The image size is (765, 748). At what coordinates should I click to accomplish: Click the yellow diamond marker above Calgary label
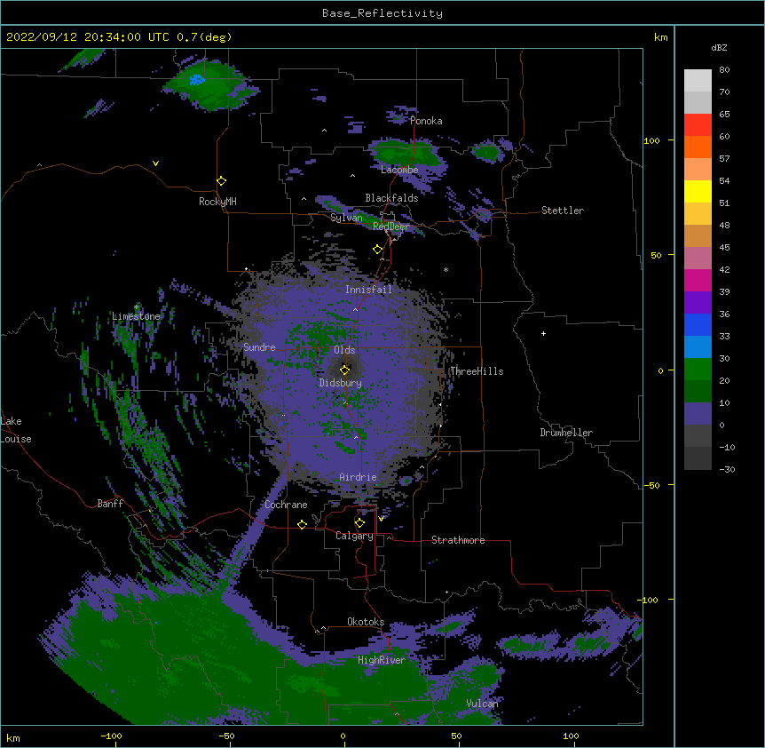359,523
